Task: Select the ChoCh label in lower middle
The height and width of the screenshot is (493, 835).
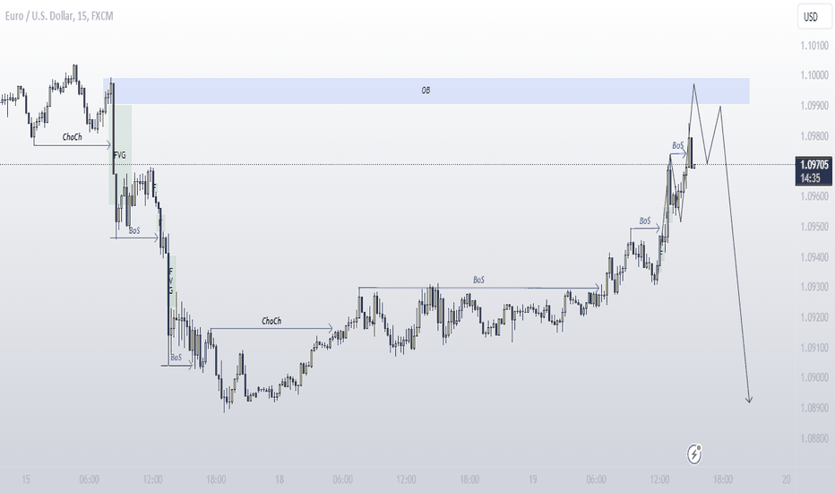Action: coord(271,321)
